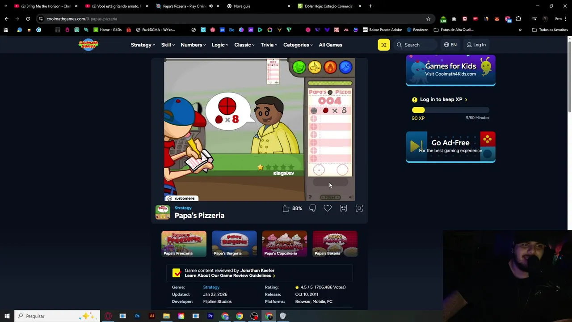Open the Papa's Cupcakeria game thumbnail
The image size is (572, 322).
(x=285, y=244)
